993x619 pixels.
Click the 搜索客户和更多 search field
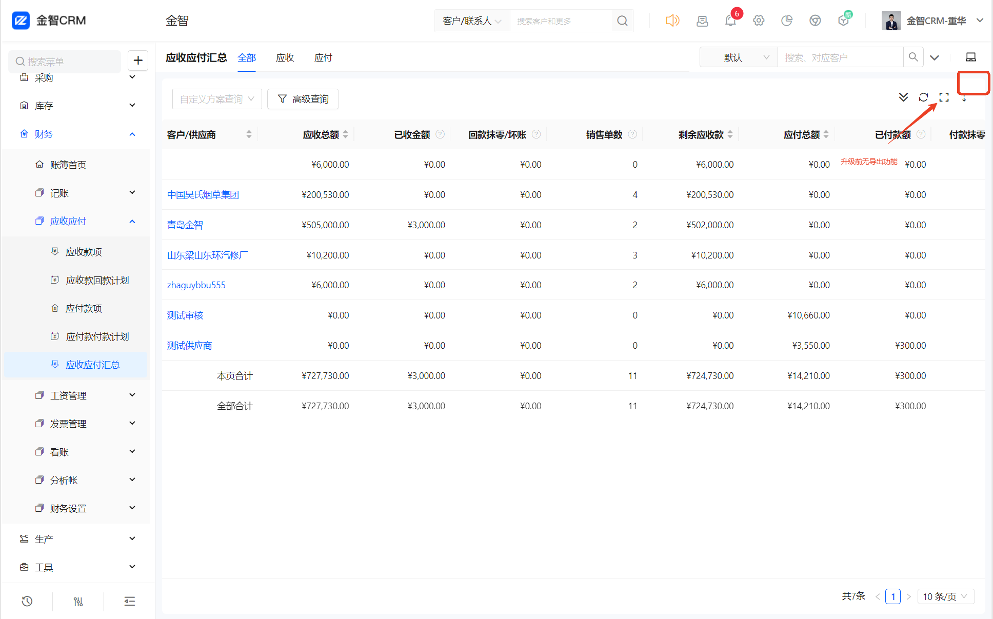click(562, 21)
